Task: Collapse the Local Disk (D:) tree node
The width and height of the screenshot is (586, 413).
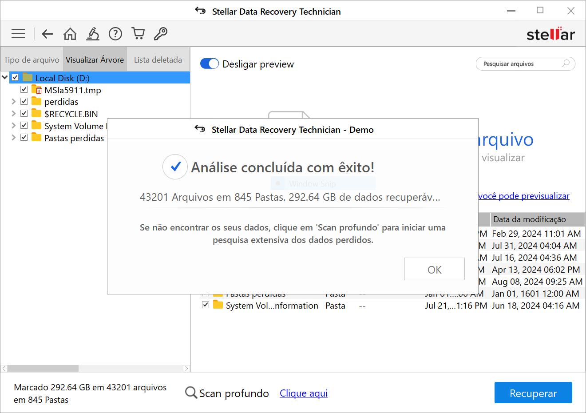Action: (5, 77)
